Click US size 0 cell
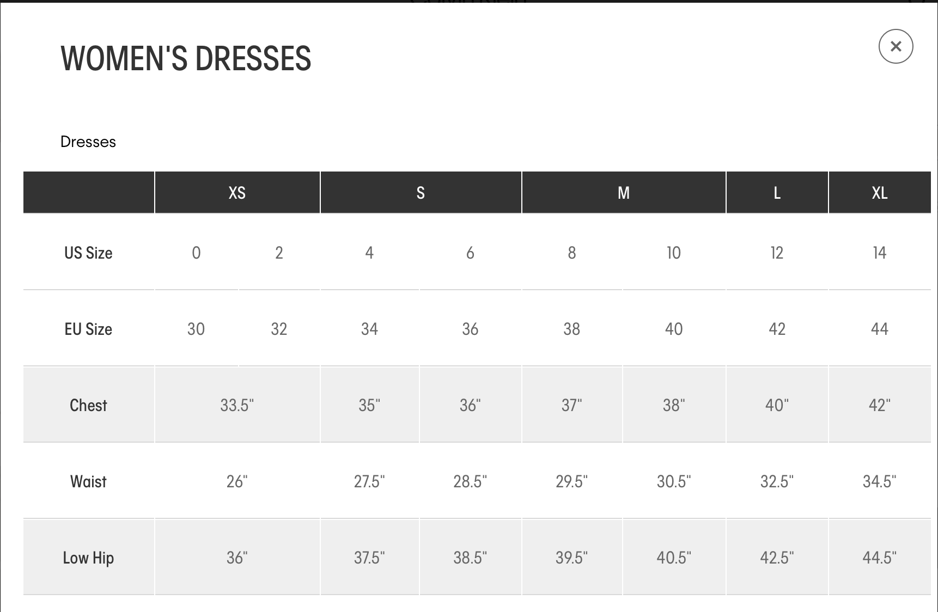Screen dimensions: 938x612 (196, 253)
